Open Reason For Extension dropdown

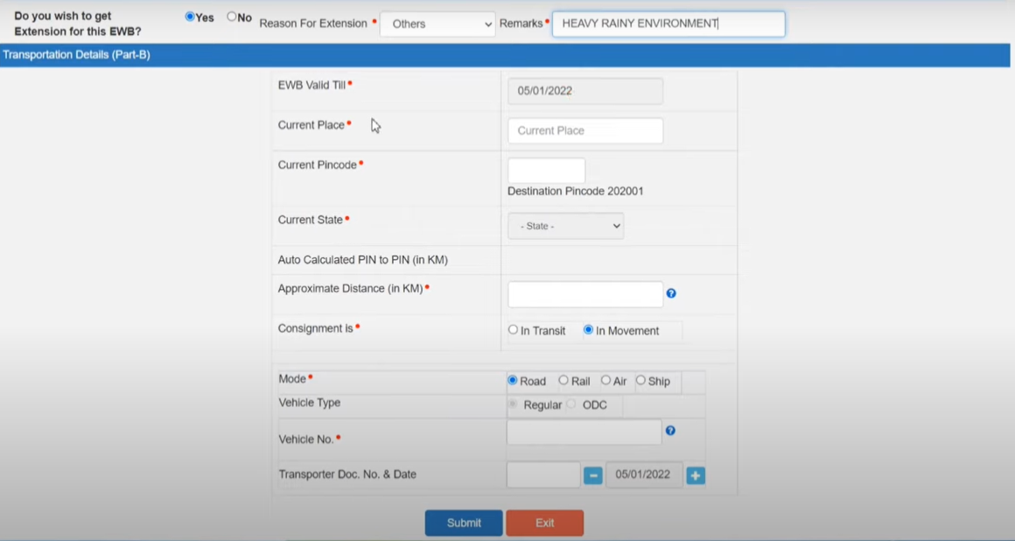pyautogui.click(x=437, y=25)
